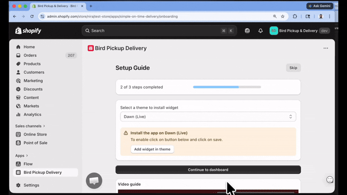This screenshot has width=347, height=195.
Task: Expand the Sales channels section
Action: [x=30, y=126]
